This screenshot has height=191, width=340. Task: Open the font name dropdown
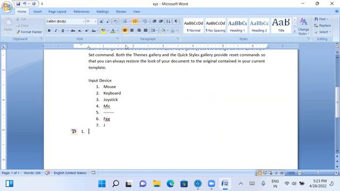[x=83, y=21]
